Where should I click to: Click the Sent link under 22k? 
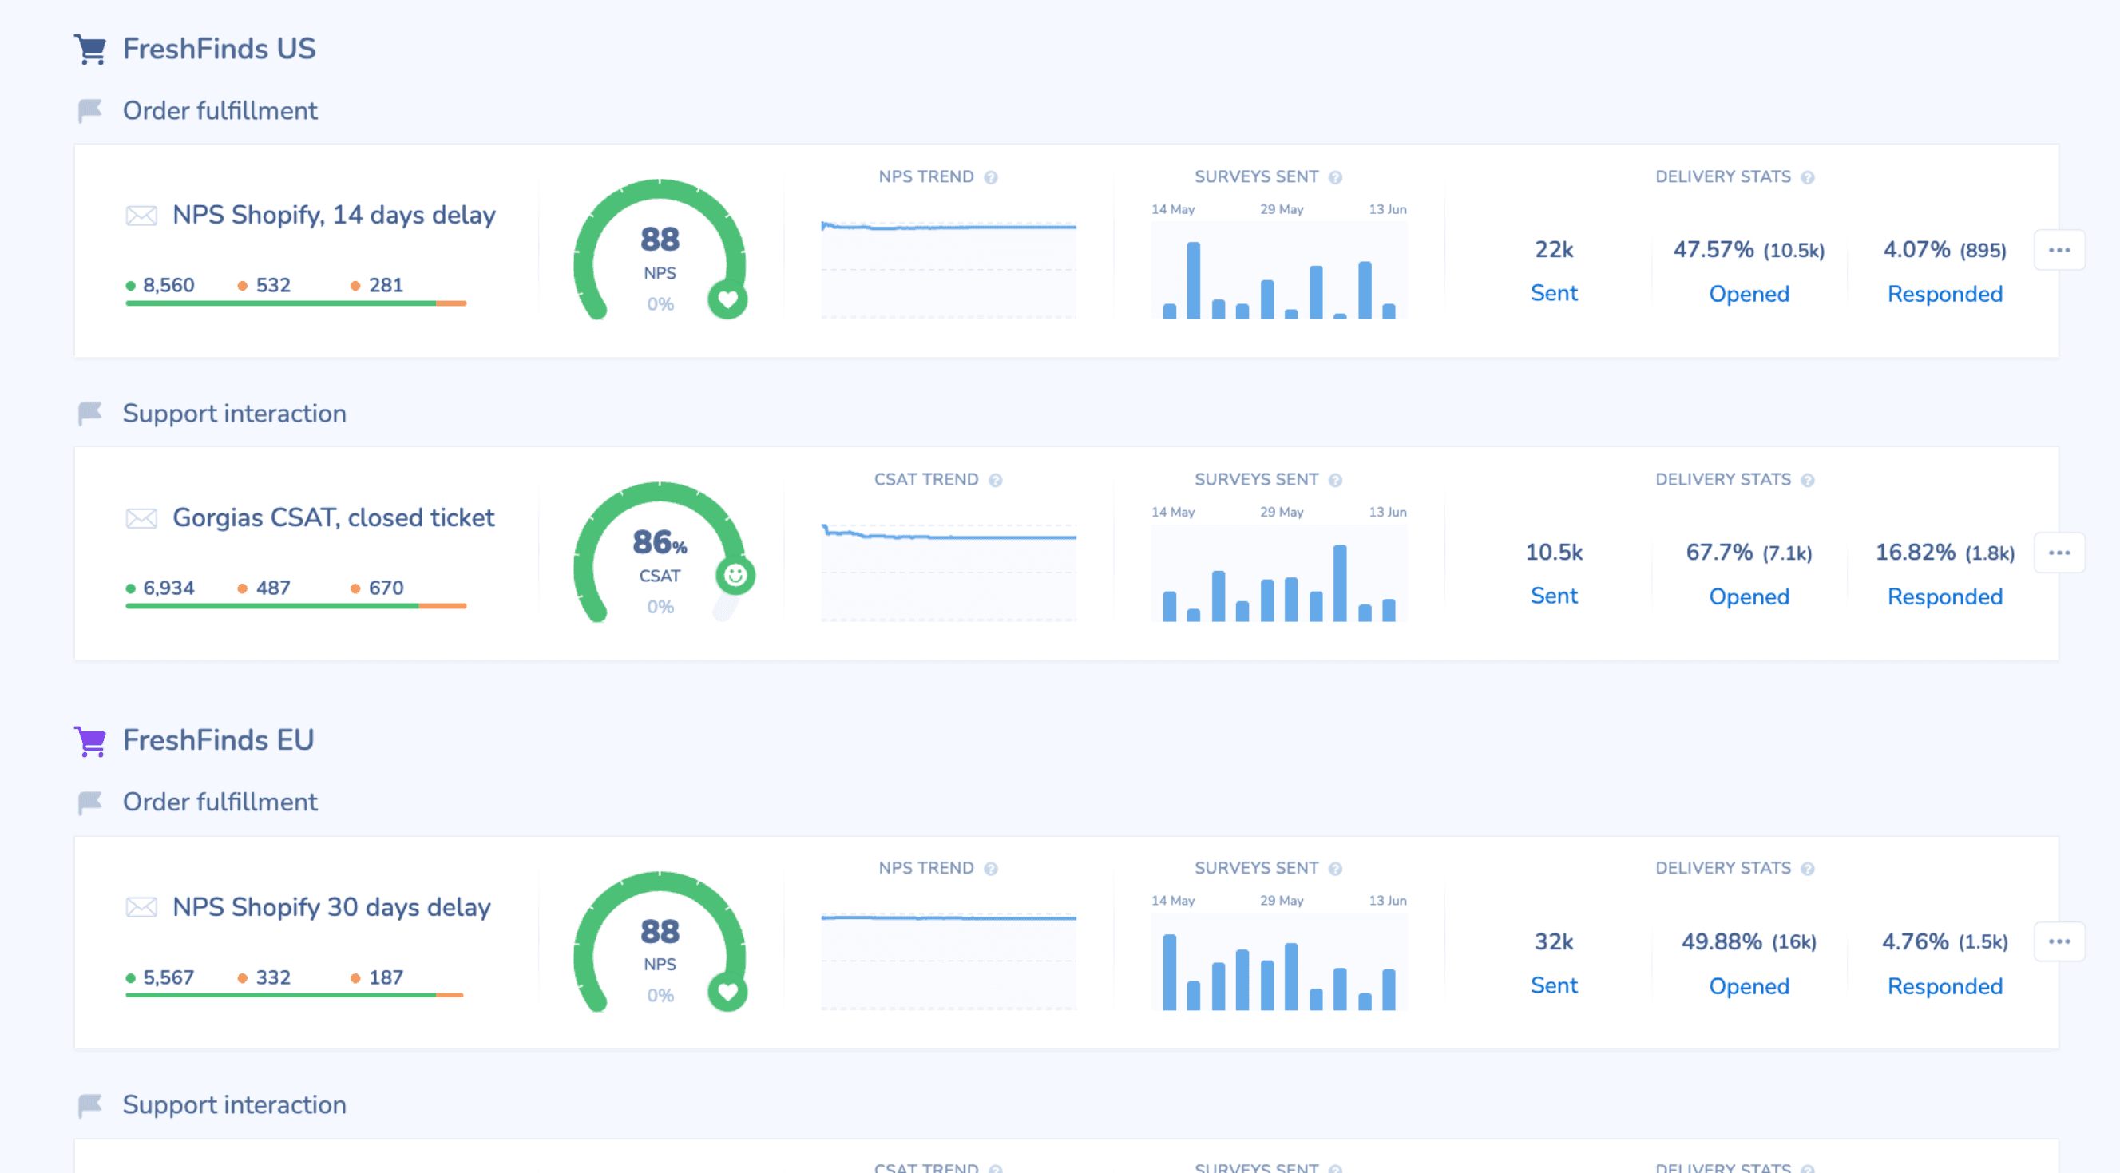pyautogui.click(x=1554, y=293)
